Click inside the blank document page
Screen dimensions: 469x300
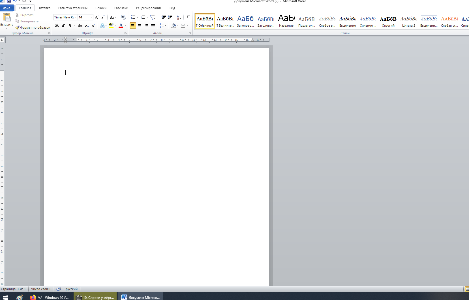point(157,167)
